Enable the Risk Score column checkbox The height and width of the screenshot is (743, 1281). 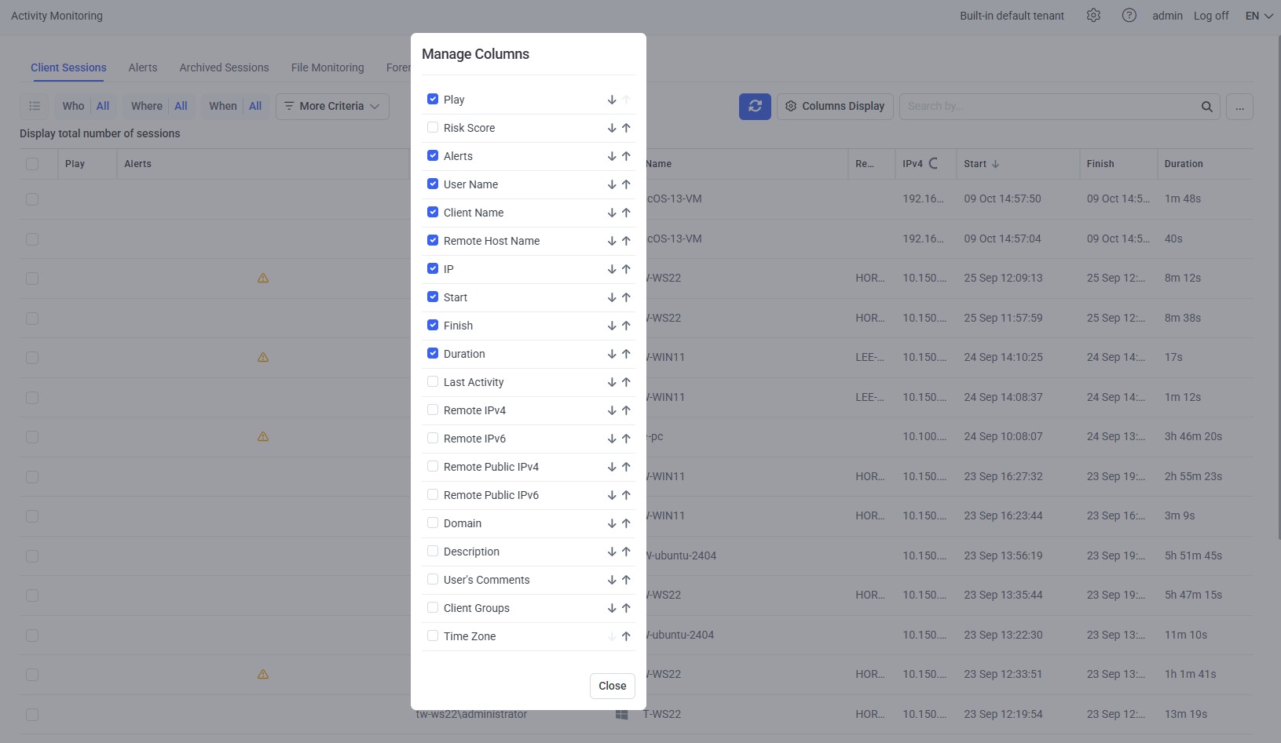click(433, 128)
